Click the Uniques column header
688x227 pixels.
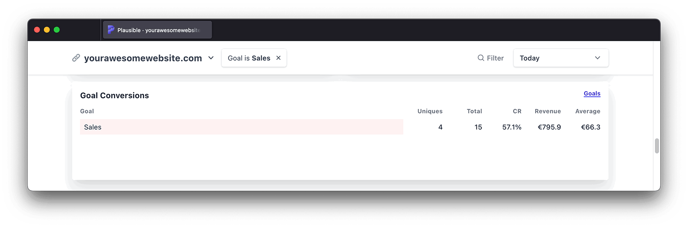[x=430, y=111]
